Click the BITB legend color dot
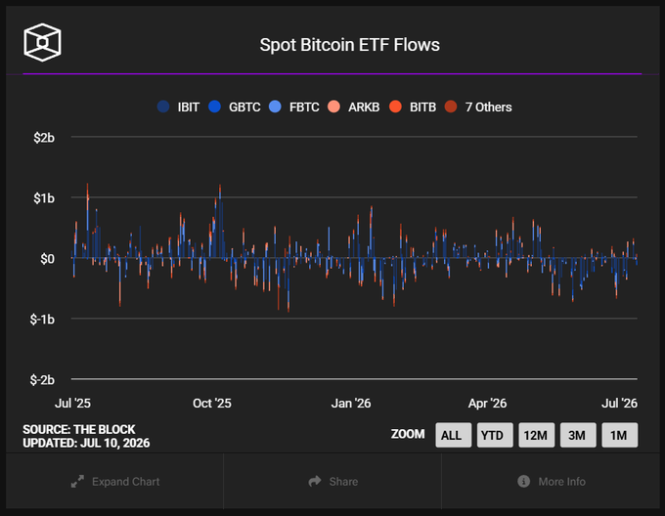Viewport: 665px width, 516px height. pyautogui.click(x=395, y=107)
